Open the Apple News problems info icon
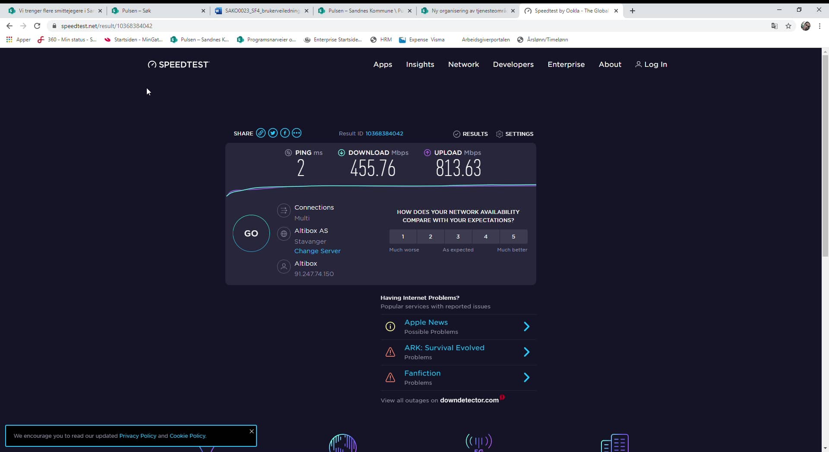Image resolution: width=829 pixels, height=452 pixels. tap(390, 326)
